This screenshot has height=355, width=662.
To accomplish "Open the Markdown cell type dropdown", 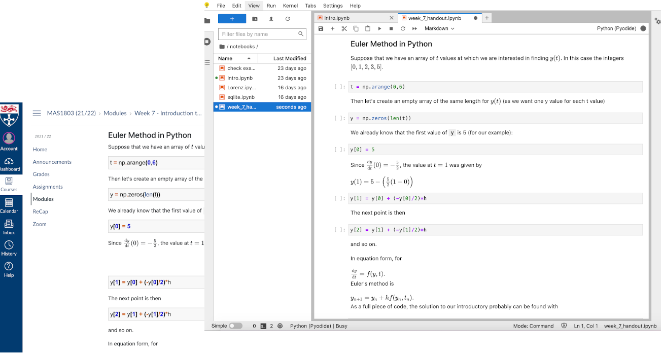I will (439, 29).
